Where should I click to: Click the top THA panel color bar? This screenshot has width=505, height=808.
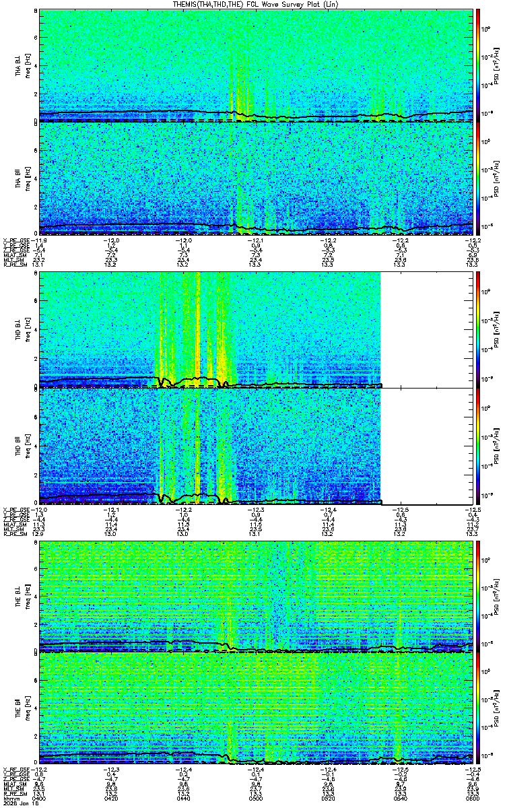[478, 65]
